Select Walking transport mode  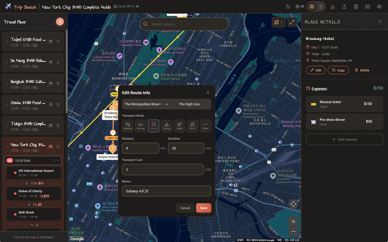click(128, 125)
